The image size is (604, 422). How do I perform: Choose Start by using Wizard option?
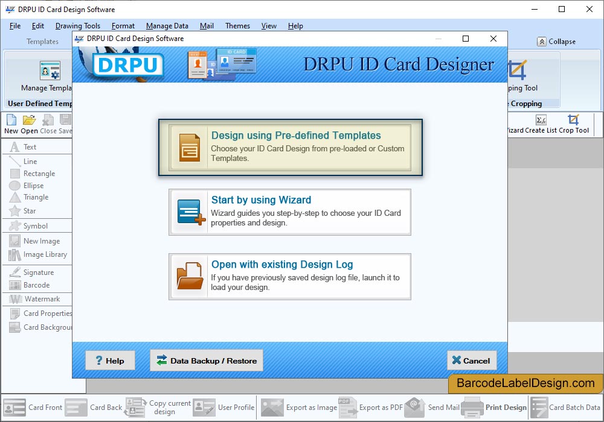coord(290,212)
